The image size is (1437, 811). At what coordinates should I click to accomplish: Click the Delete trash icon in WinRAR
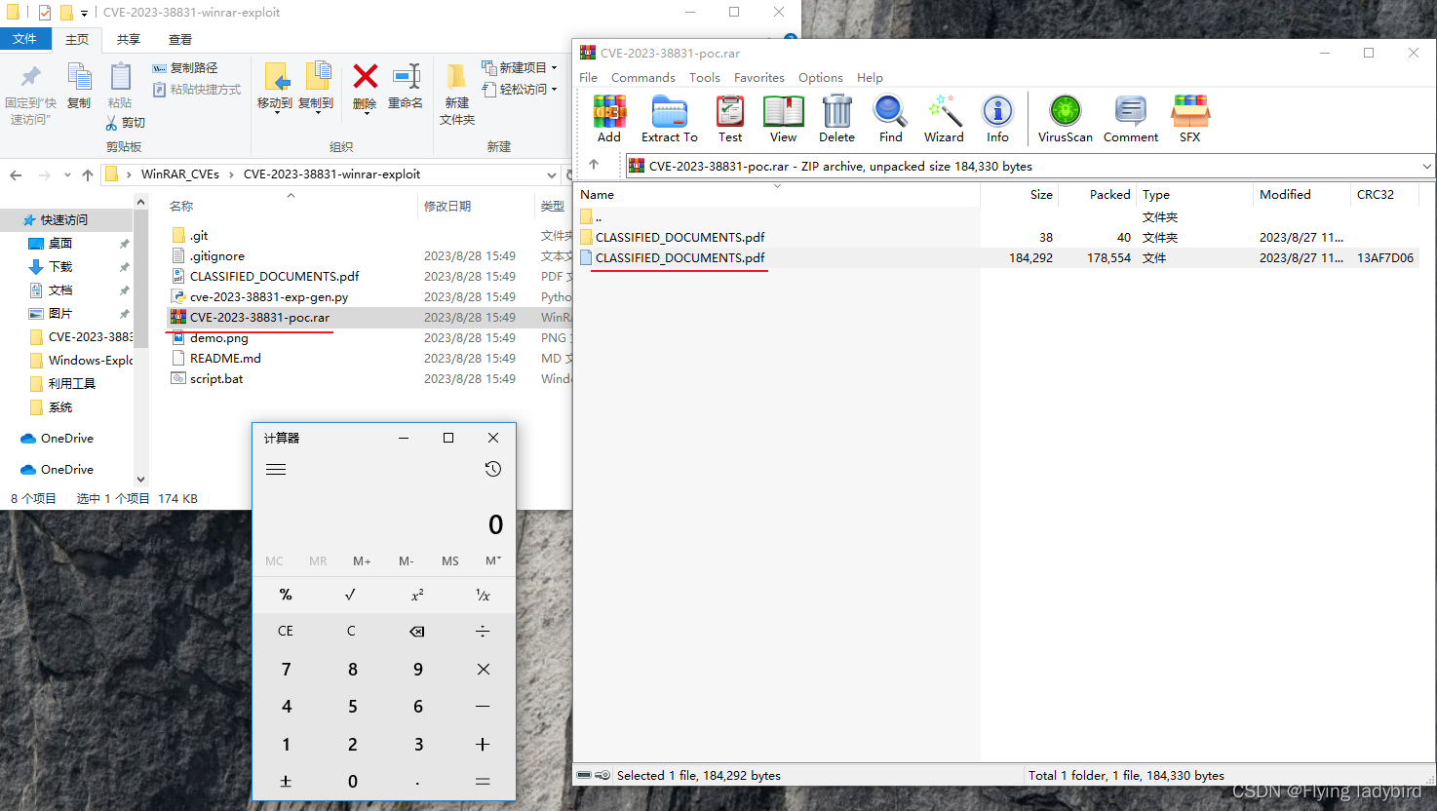[x=836, y=119]
